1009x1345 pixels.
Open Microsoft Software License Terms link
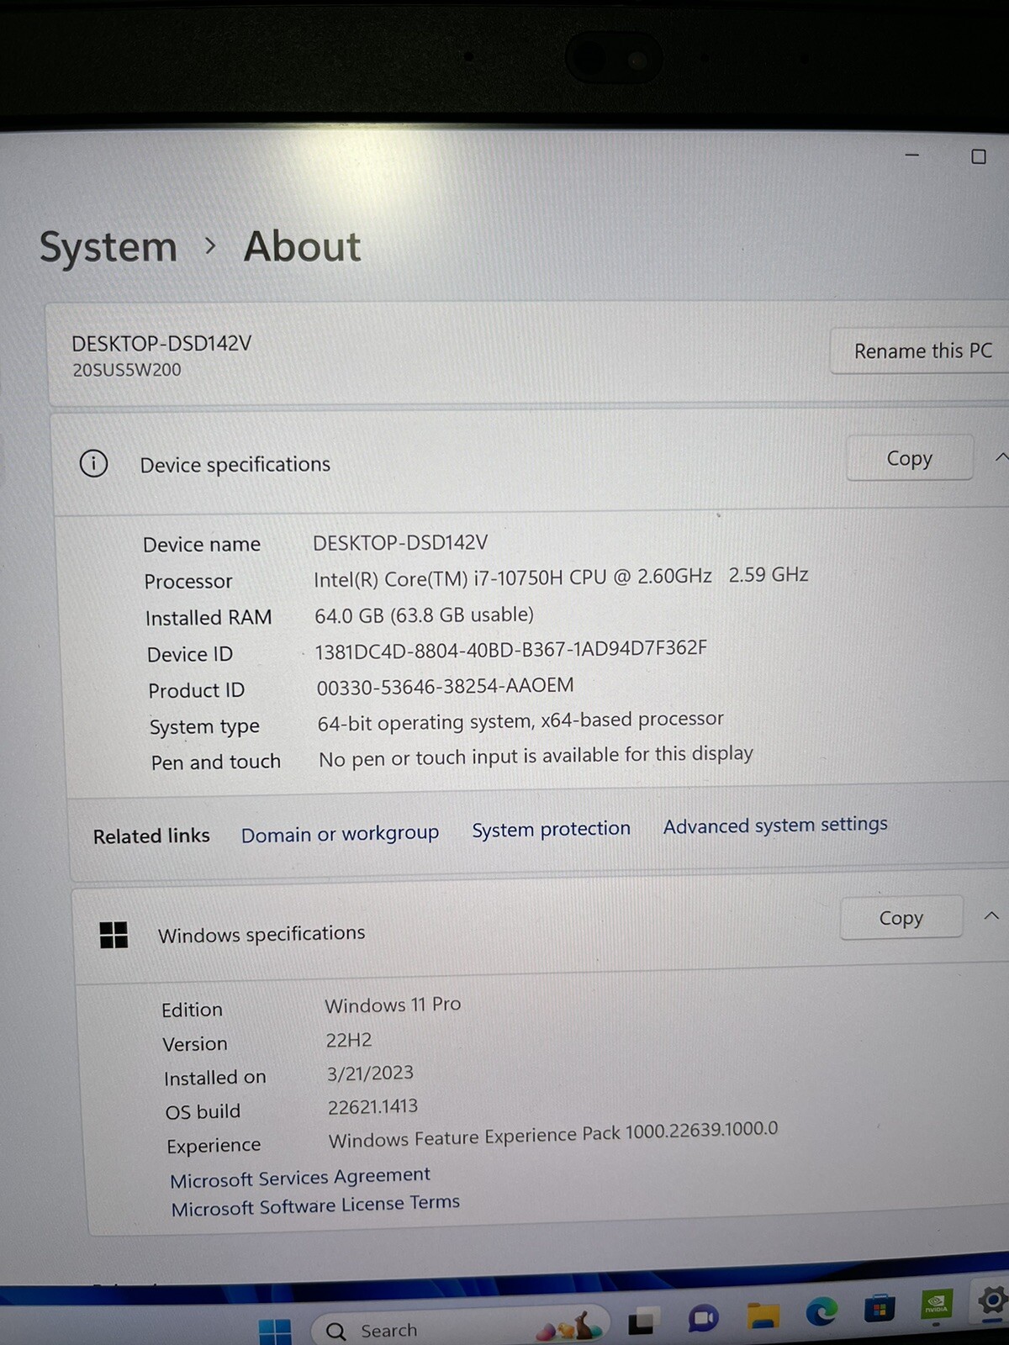tap(315, 1205)
